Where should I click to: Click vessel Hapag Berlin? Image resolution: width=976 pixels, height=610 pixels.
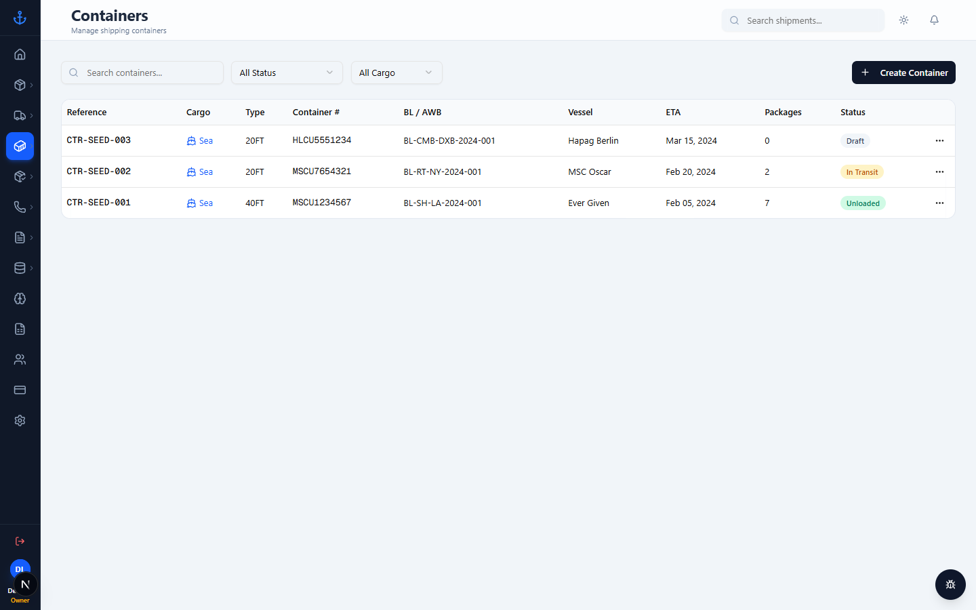coord(593,141)
